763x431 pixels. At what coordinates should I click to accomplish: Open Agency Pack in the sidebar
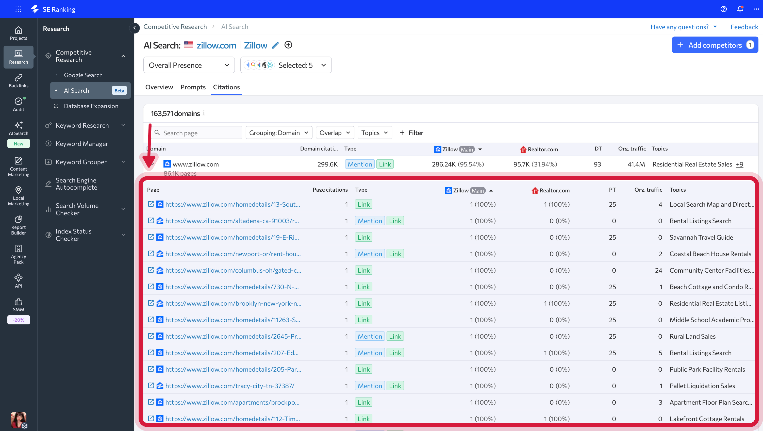pyautogui.click(x=18, y=254)
